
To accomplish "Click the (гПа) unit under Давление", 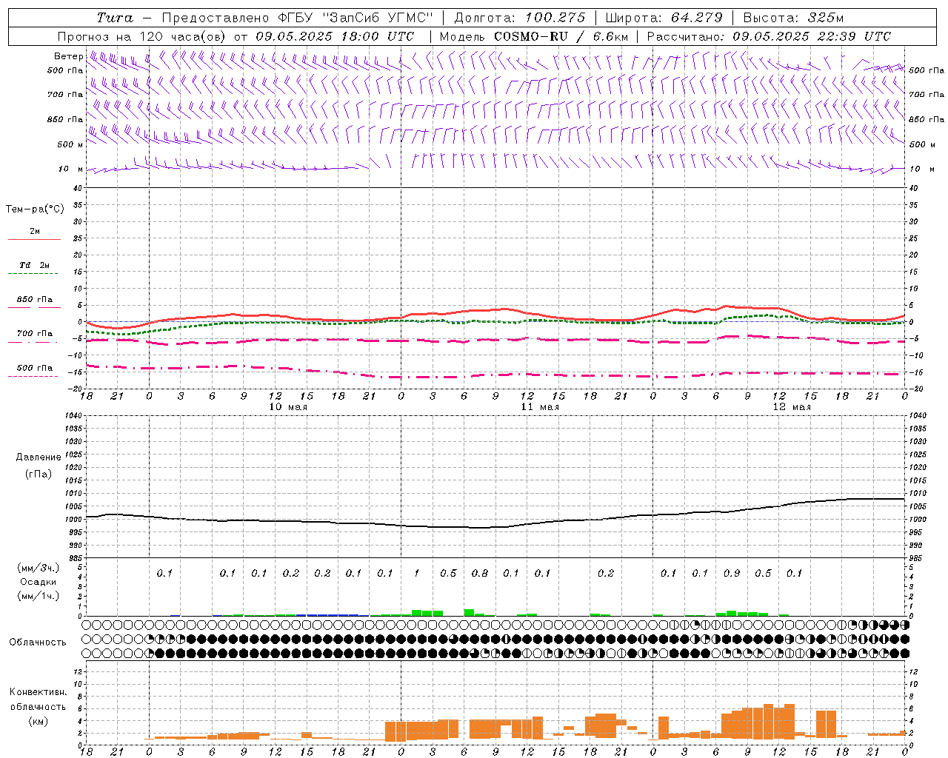I will coord(39,474).
